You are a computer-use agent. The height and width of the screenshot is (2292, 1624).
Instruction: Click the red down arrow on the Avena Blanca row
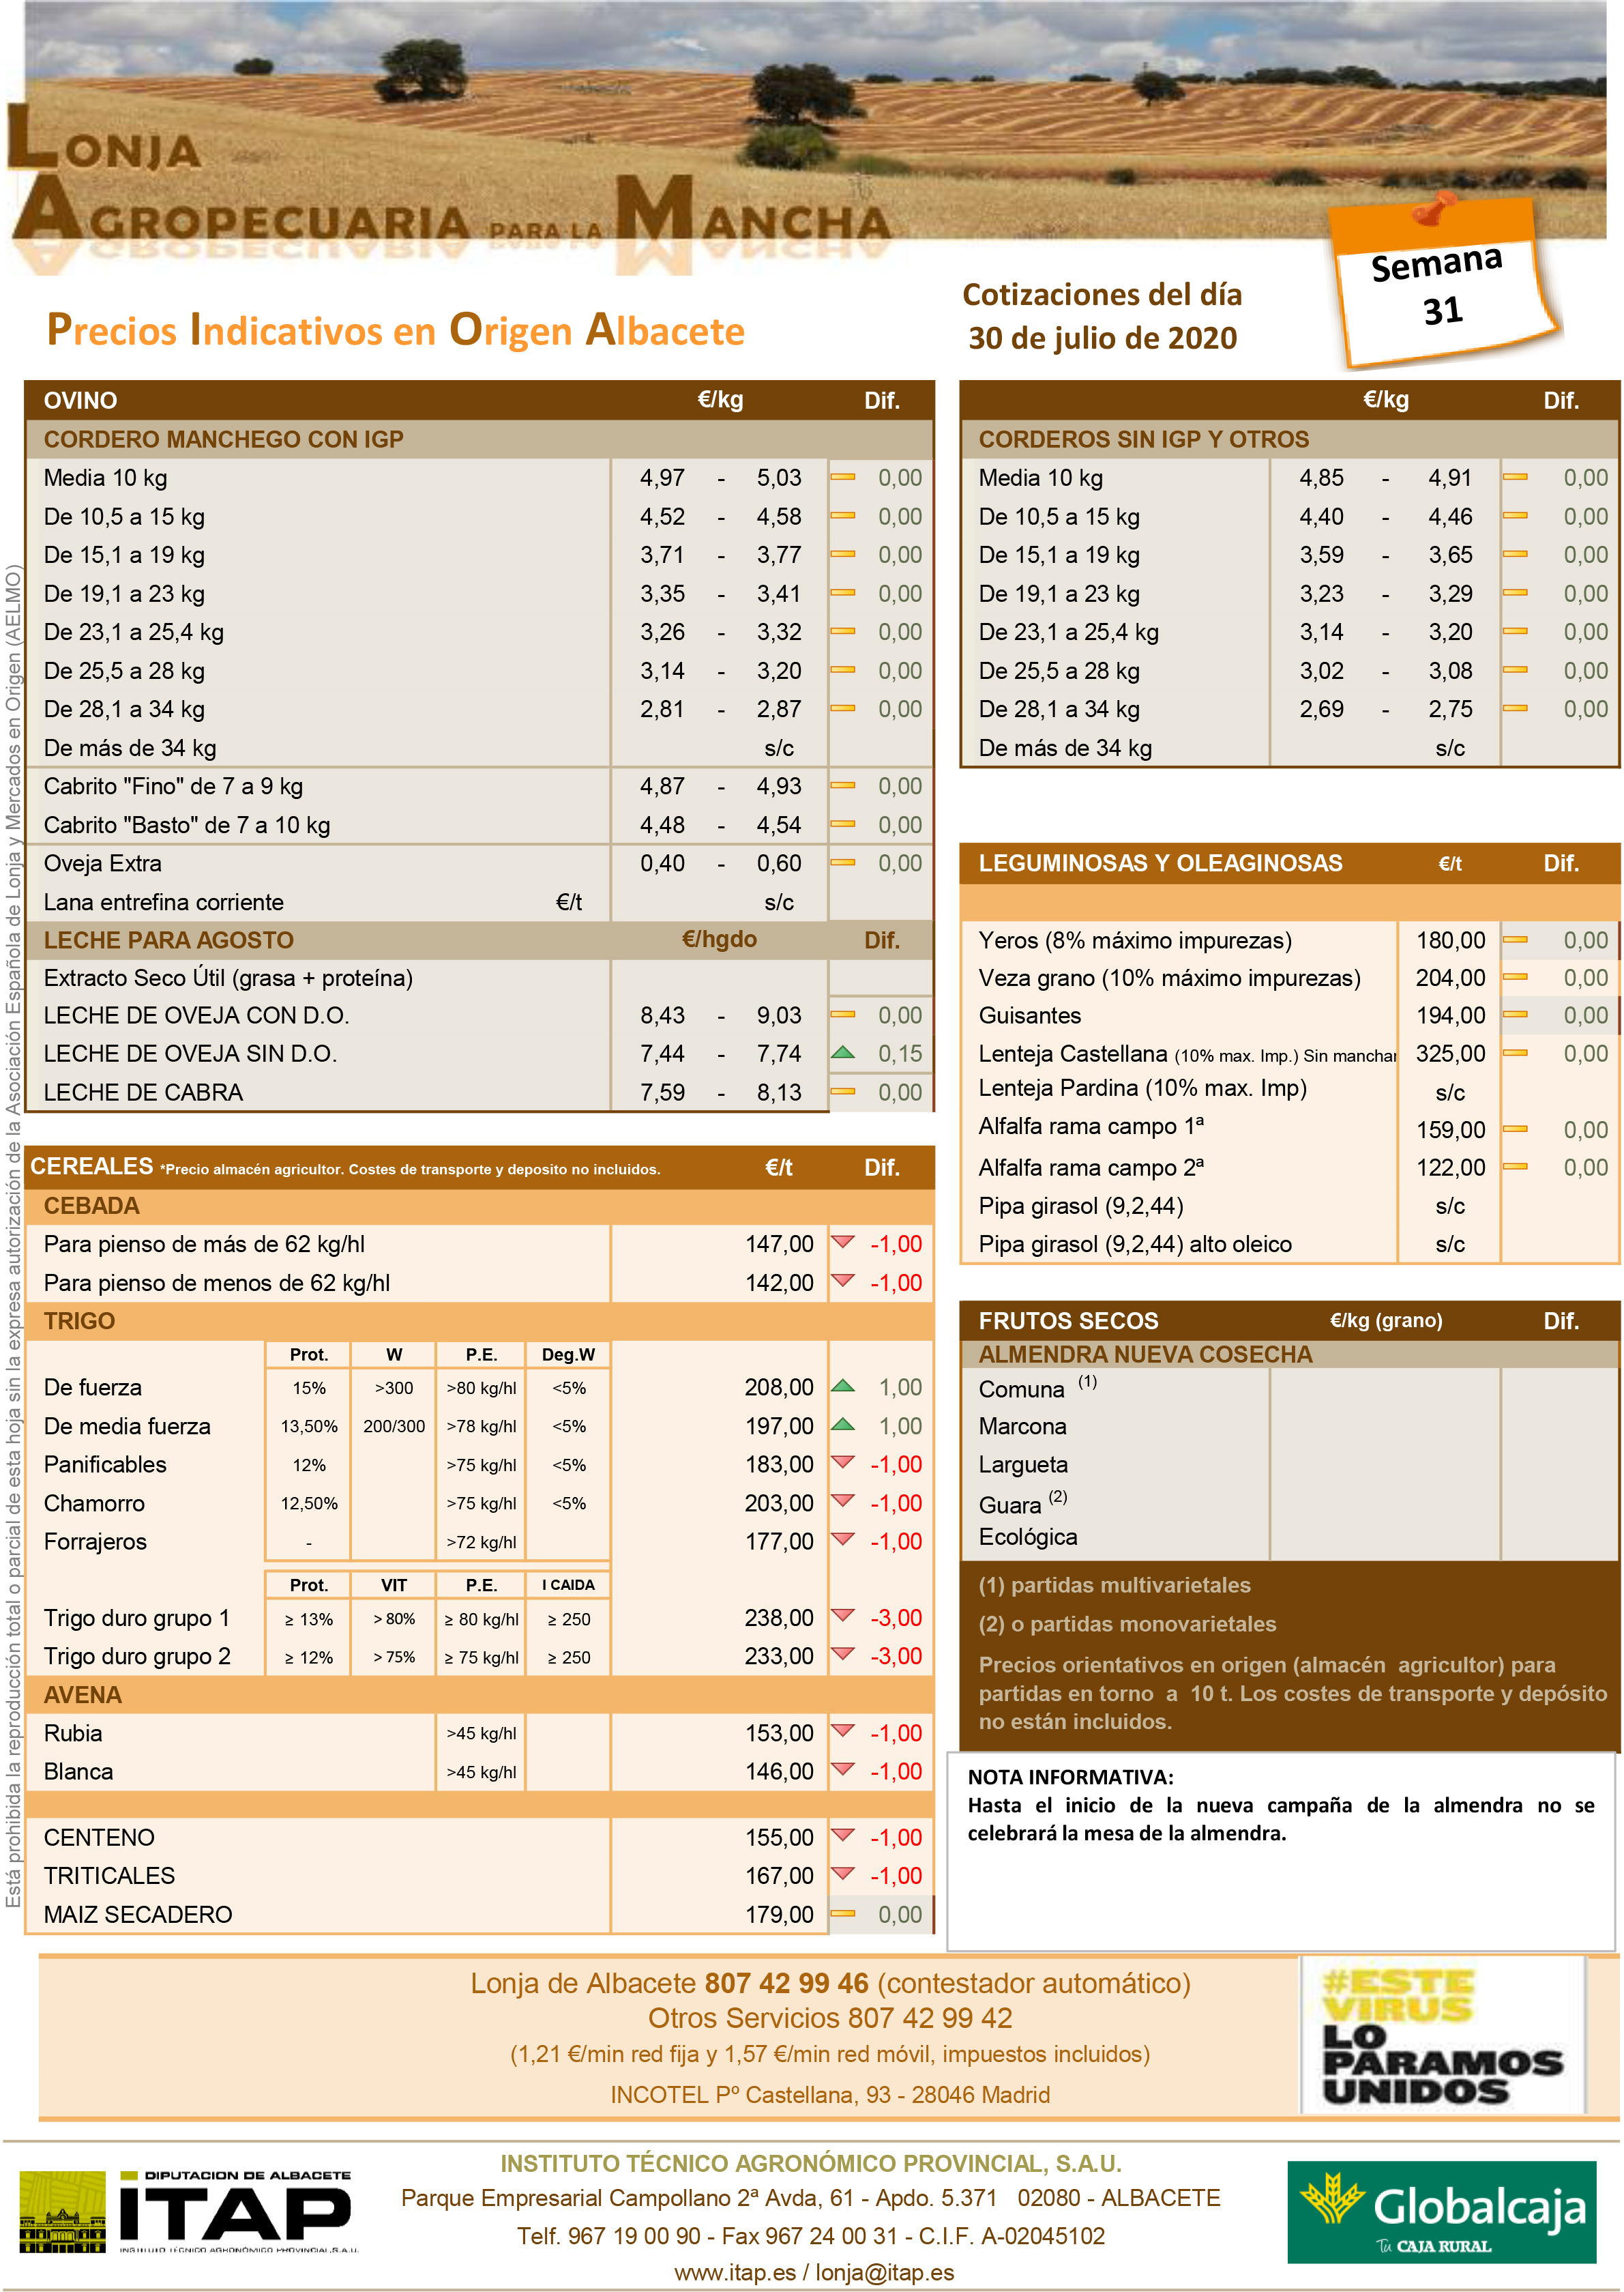tap(843, 1769)
